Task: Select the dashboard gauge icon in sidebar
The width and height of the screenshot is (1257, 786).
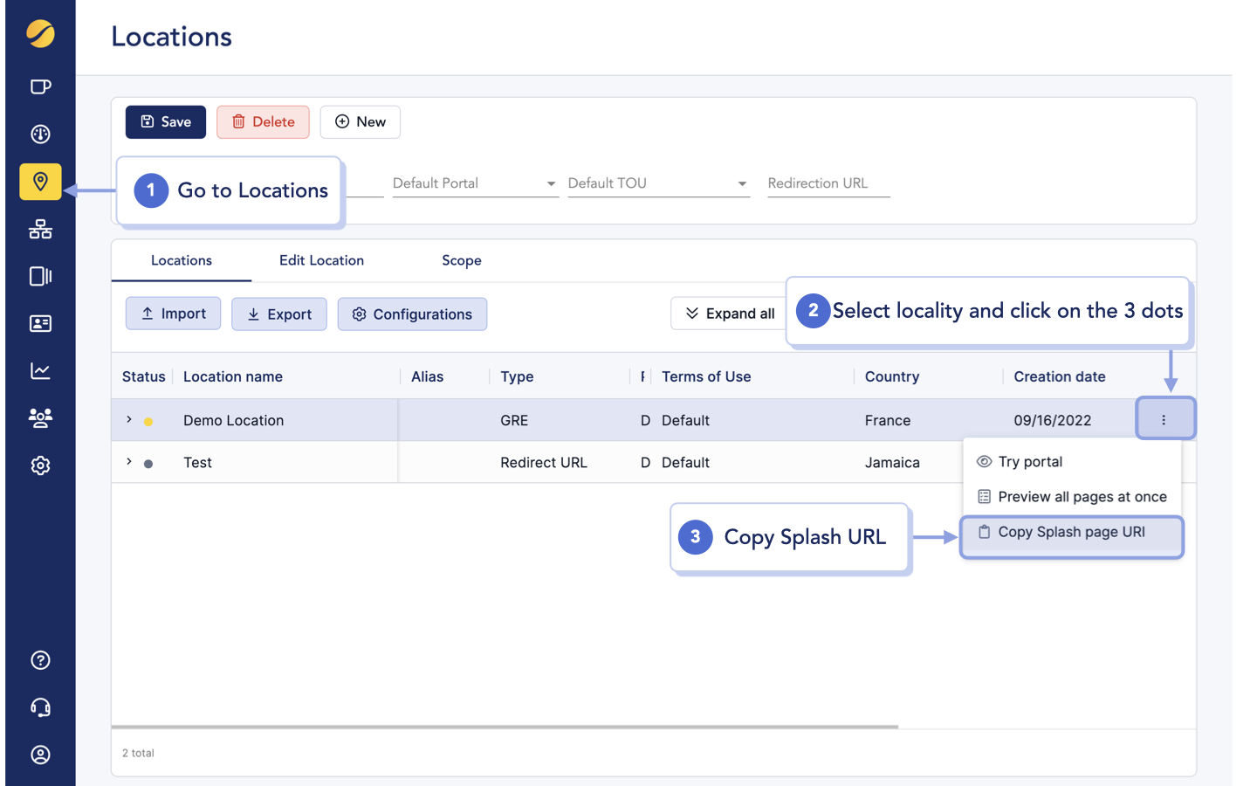Action: (40, 134)
